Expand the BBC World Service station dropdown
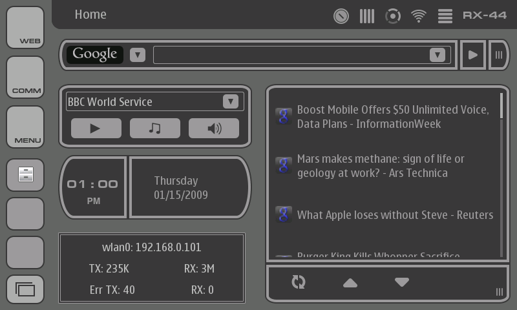Screen dimensions: 517x310 231,101
